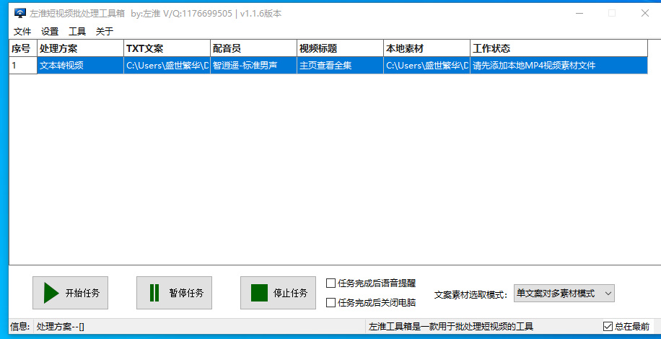Click the TXT文案 column header
Image resolution: width=661 pixels, height=339 pixels.
[167, 48]
